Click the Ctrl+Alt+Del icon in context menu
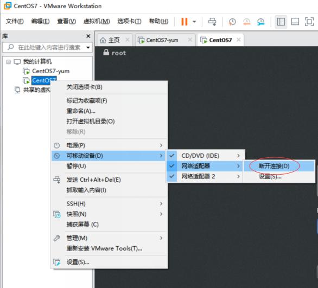This screenshot has width=318, height=288. (57, 180)
